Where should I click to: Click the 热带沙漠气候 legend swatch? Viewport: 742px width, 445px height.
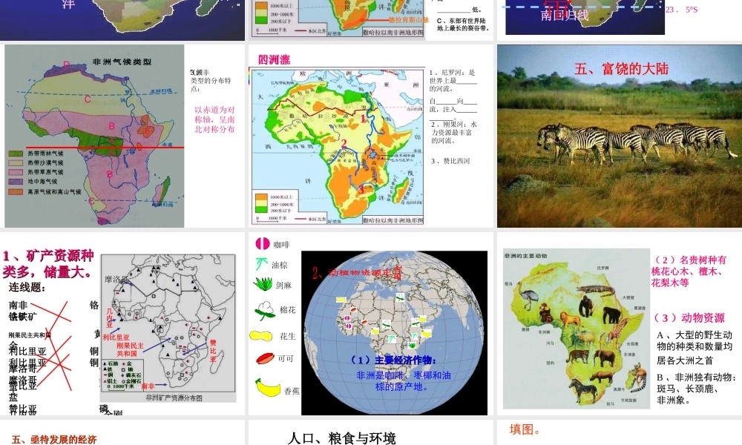[16, 162]
